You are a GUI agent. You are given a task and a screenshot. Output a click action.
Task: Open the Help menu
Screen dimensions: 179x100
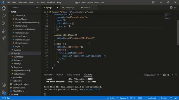(59, 2)
